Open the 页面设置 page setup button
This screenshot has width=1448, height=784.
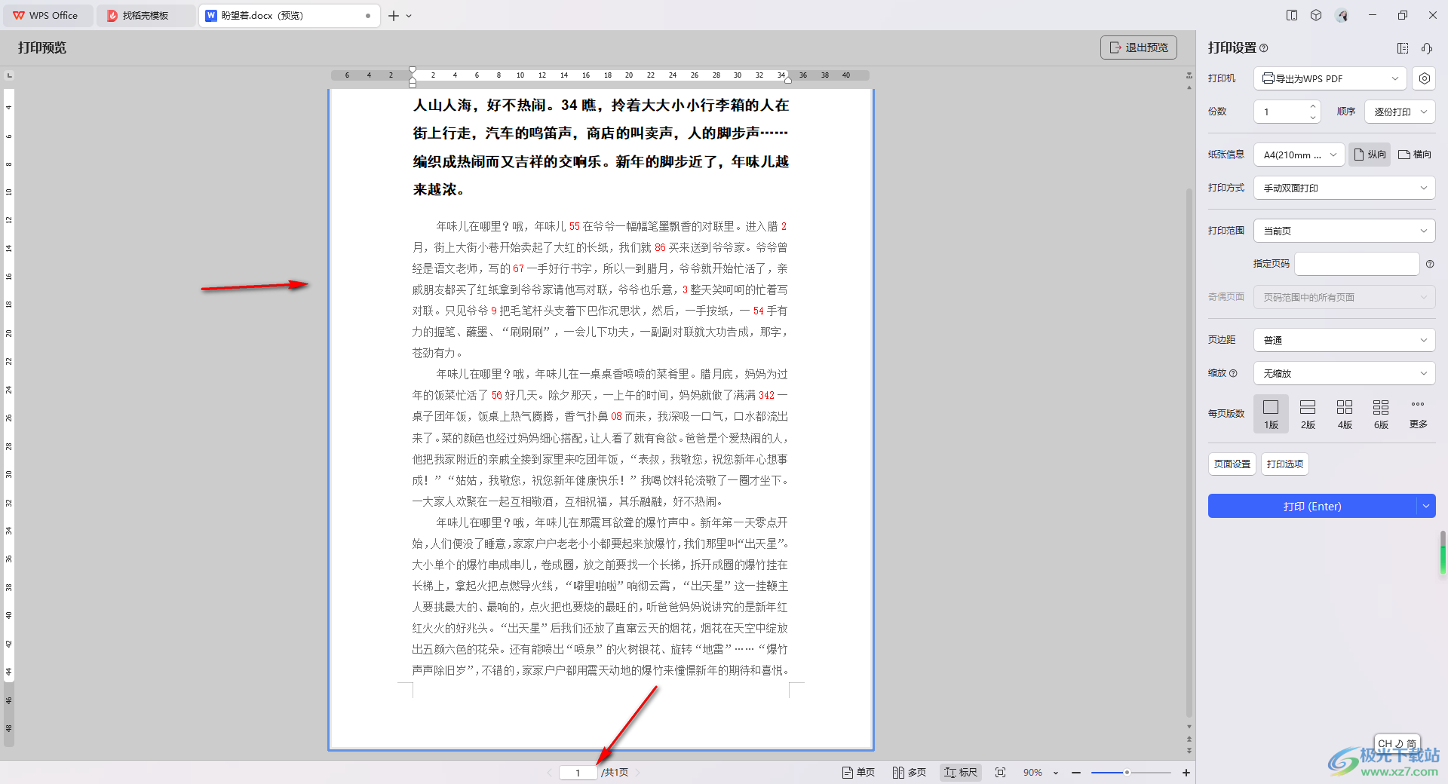click(x=1232, y=464)
